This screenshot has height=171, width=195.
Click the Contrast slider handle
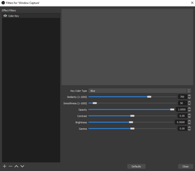click(x=132, y=116)
